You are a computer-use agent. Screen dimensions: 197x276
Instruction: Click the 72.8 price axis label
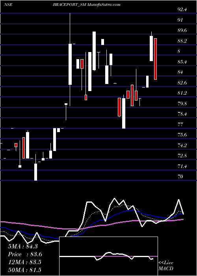182,156
